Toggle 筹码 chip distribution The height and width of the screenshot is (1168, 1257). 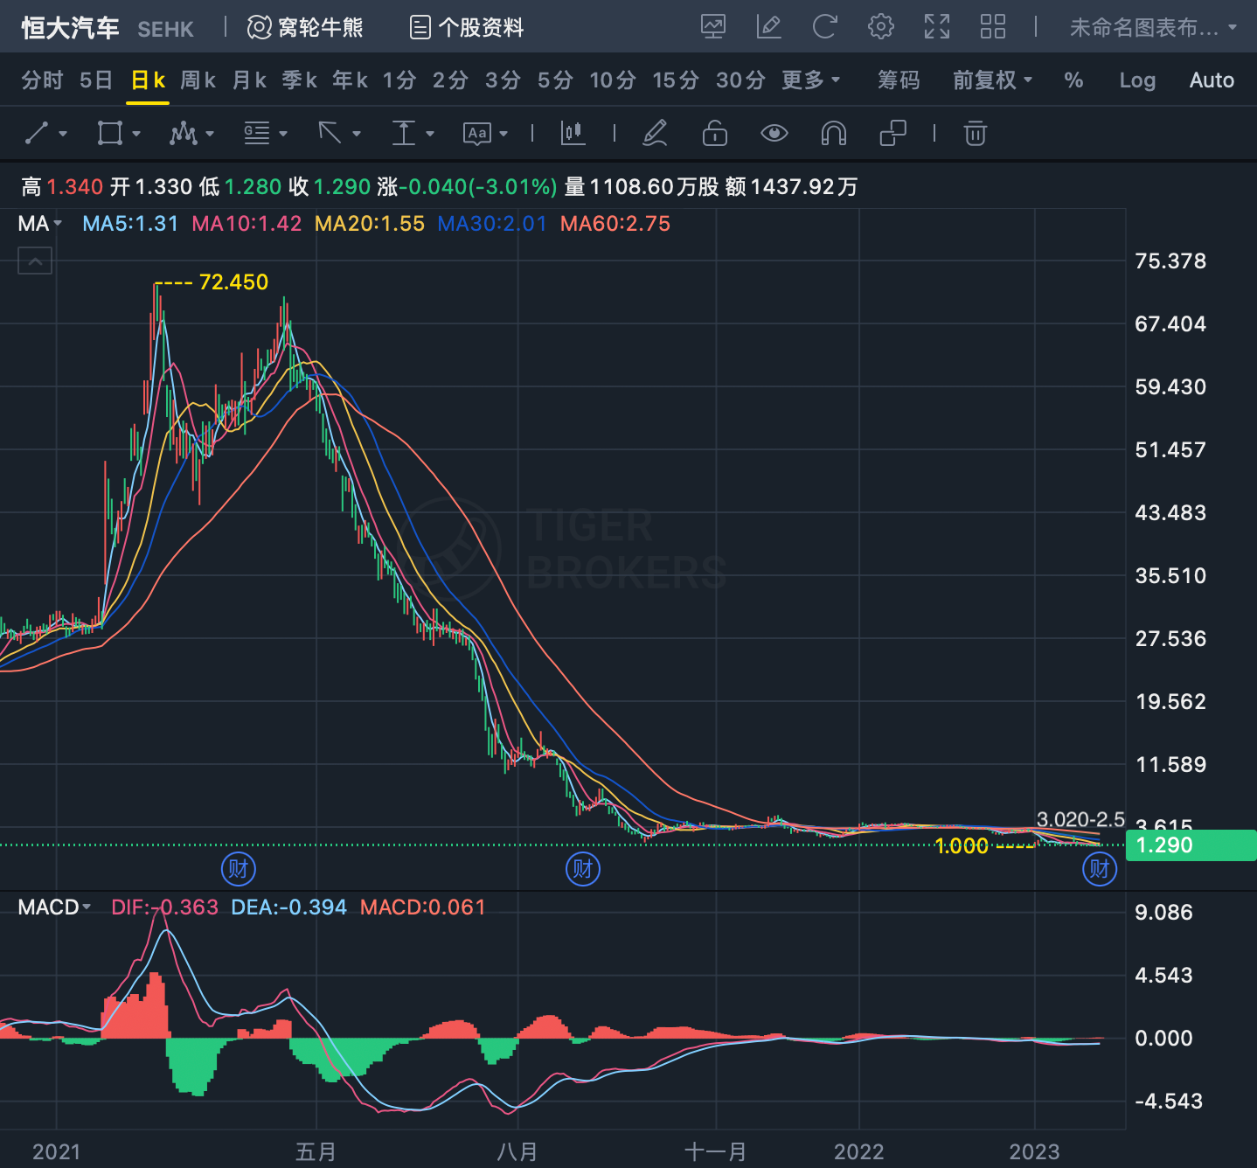point(899,80)
